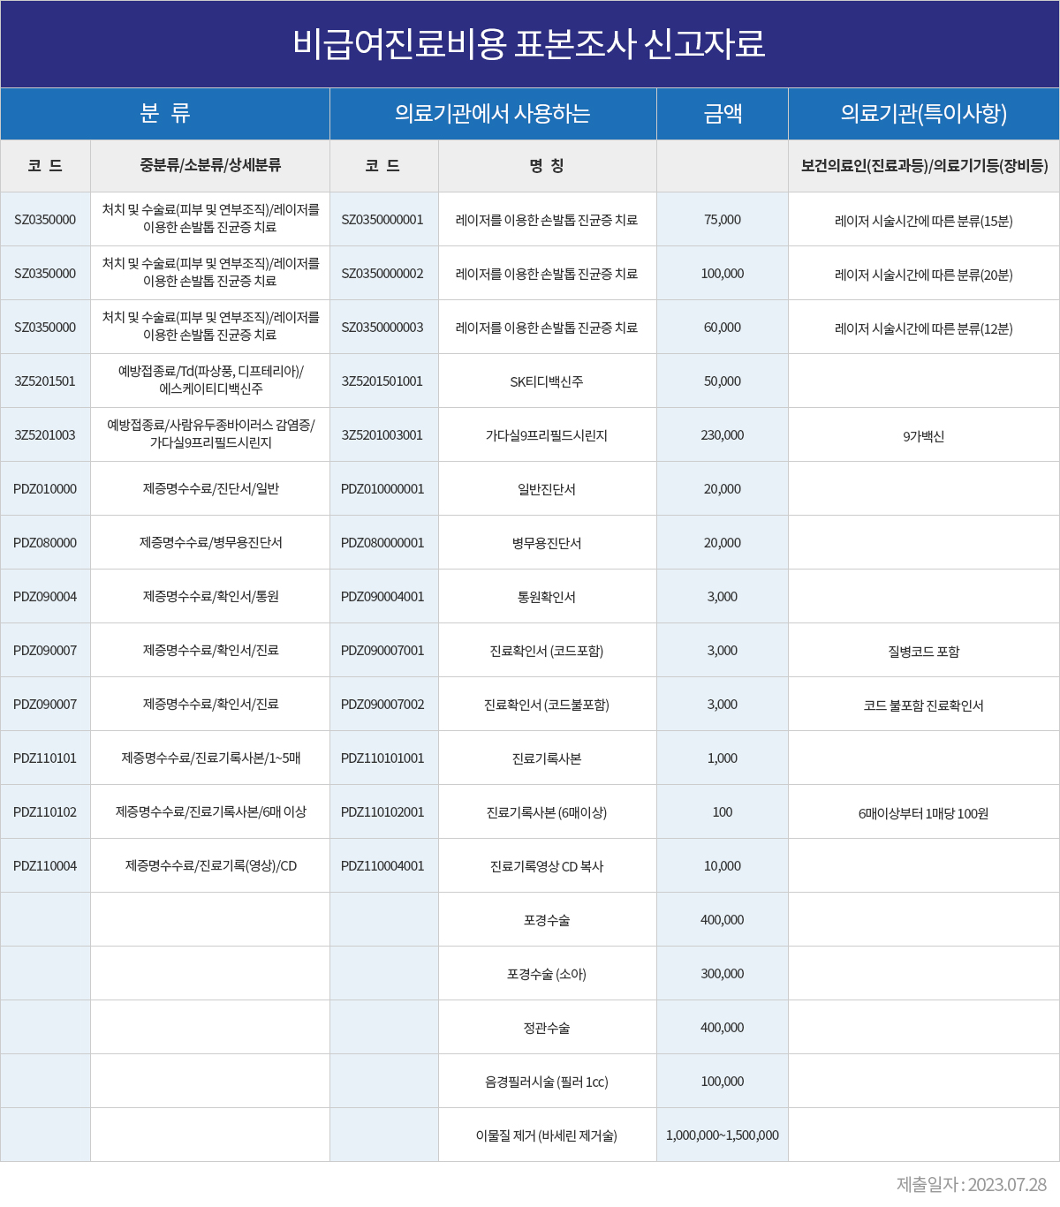Select the 진료기록영상 CD 복사 name cell
Screen dimensions: 1060x1207
548,865
